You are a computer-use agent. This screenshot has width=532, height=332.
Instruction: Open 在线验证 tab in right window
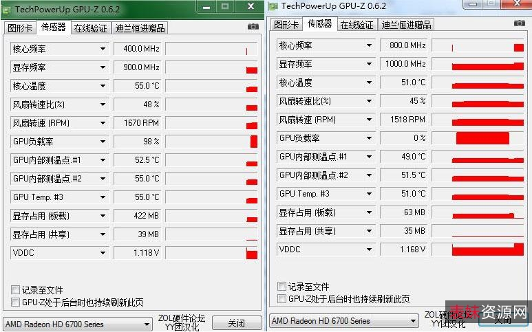tap(357, 25)
